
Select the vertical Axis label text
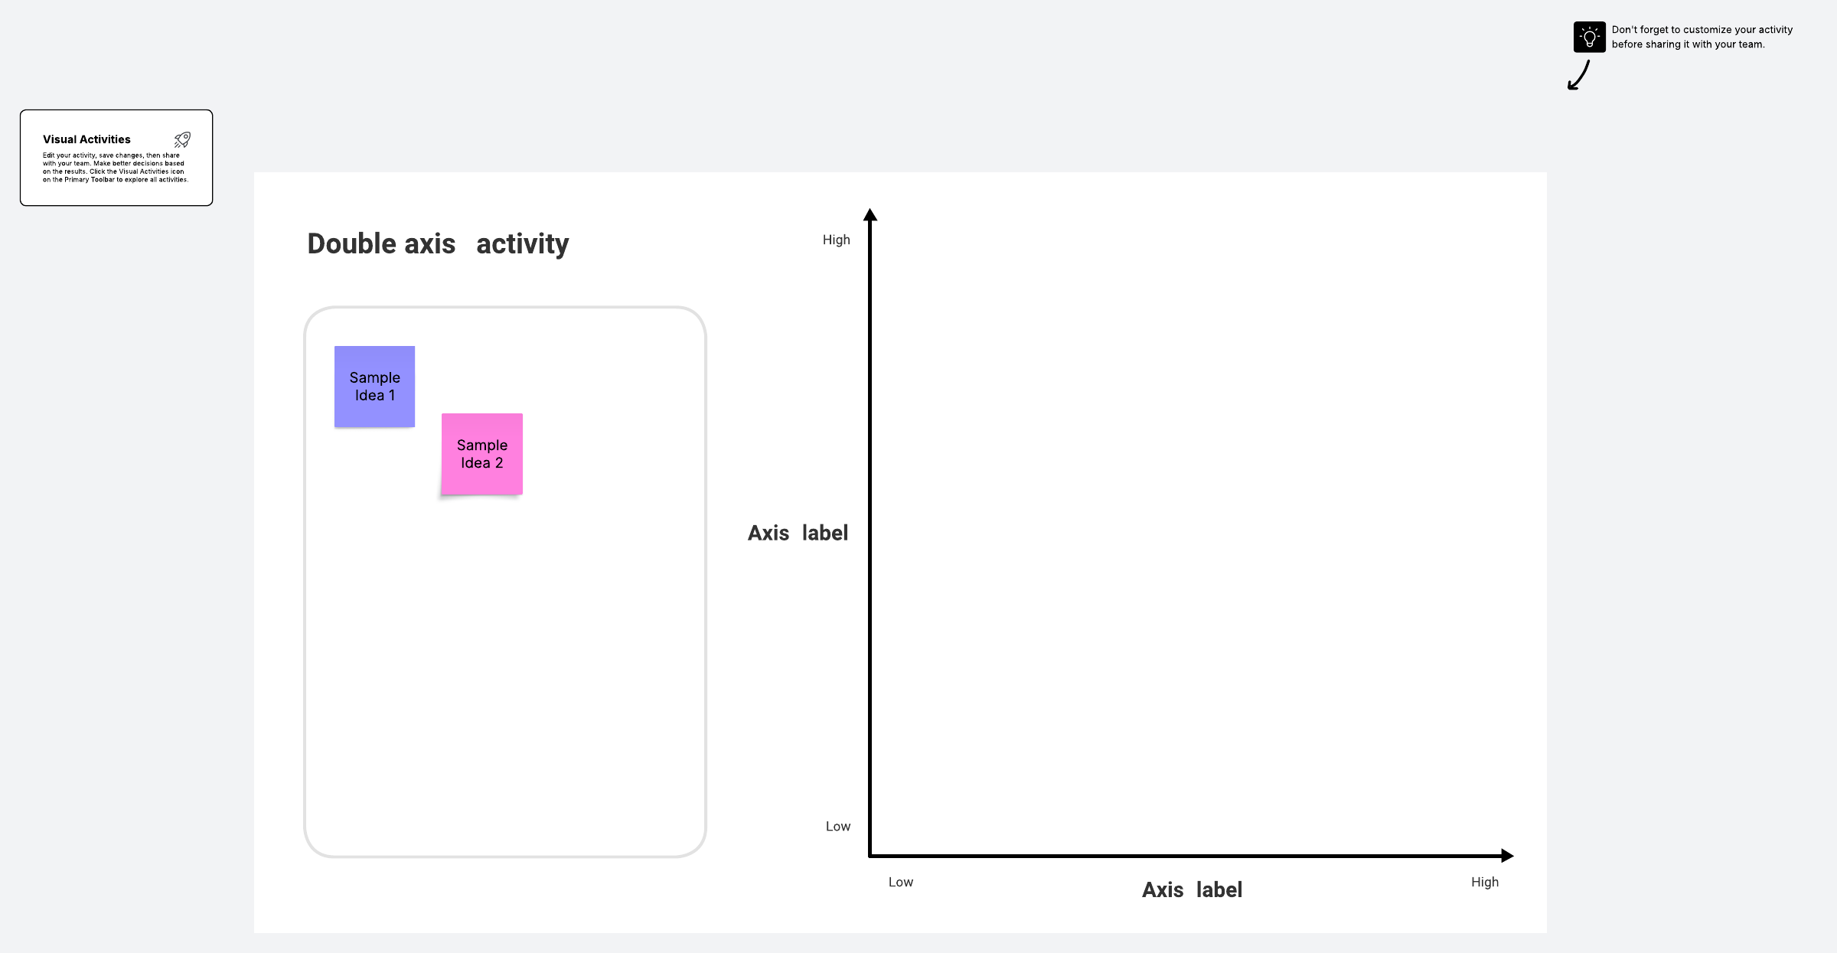tap(798, 533)
